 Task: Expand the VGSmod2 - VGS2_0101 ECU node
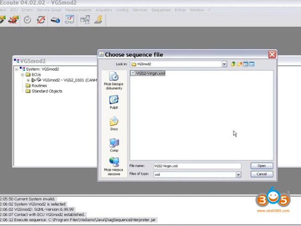(x=28, y=80)
